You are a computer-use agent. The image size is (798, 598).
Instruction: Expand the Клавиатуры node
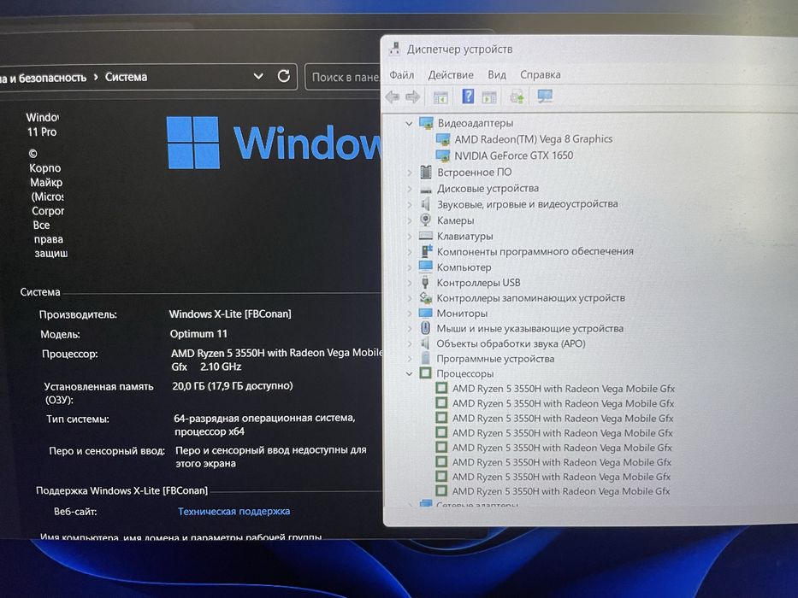409,237
